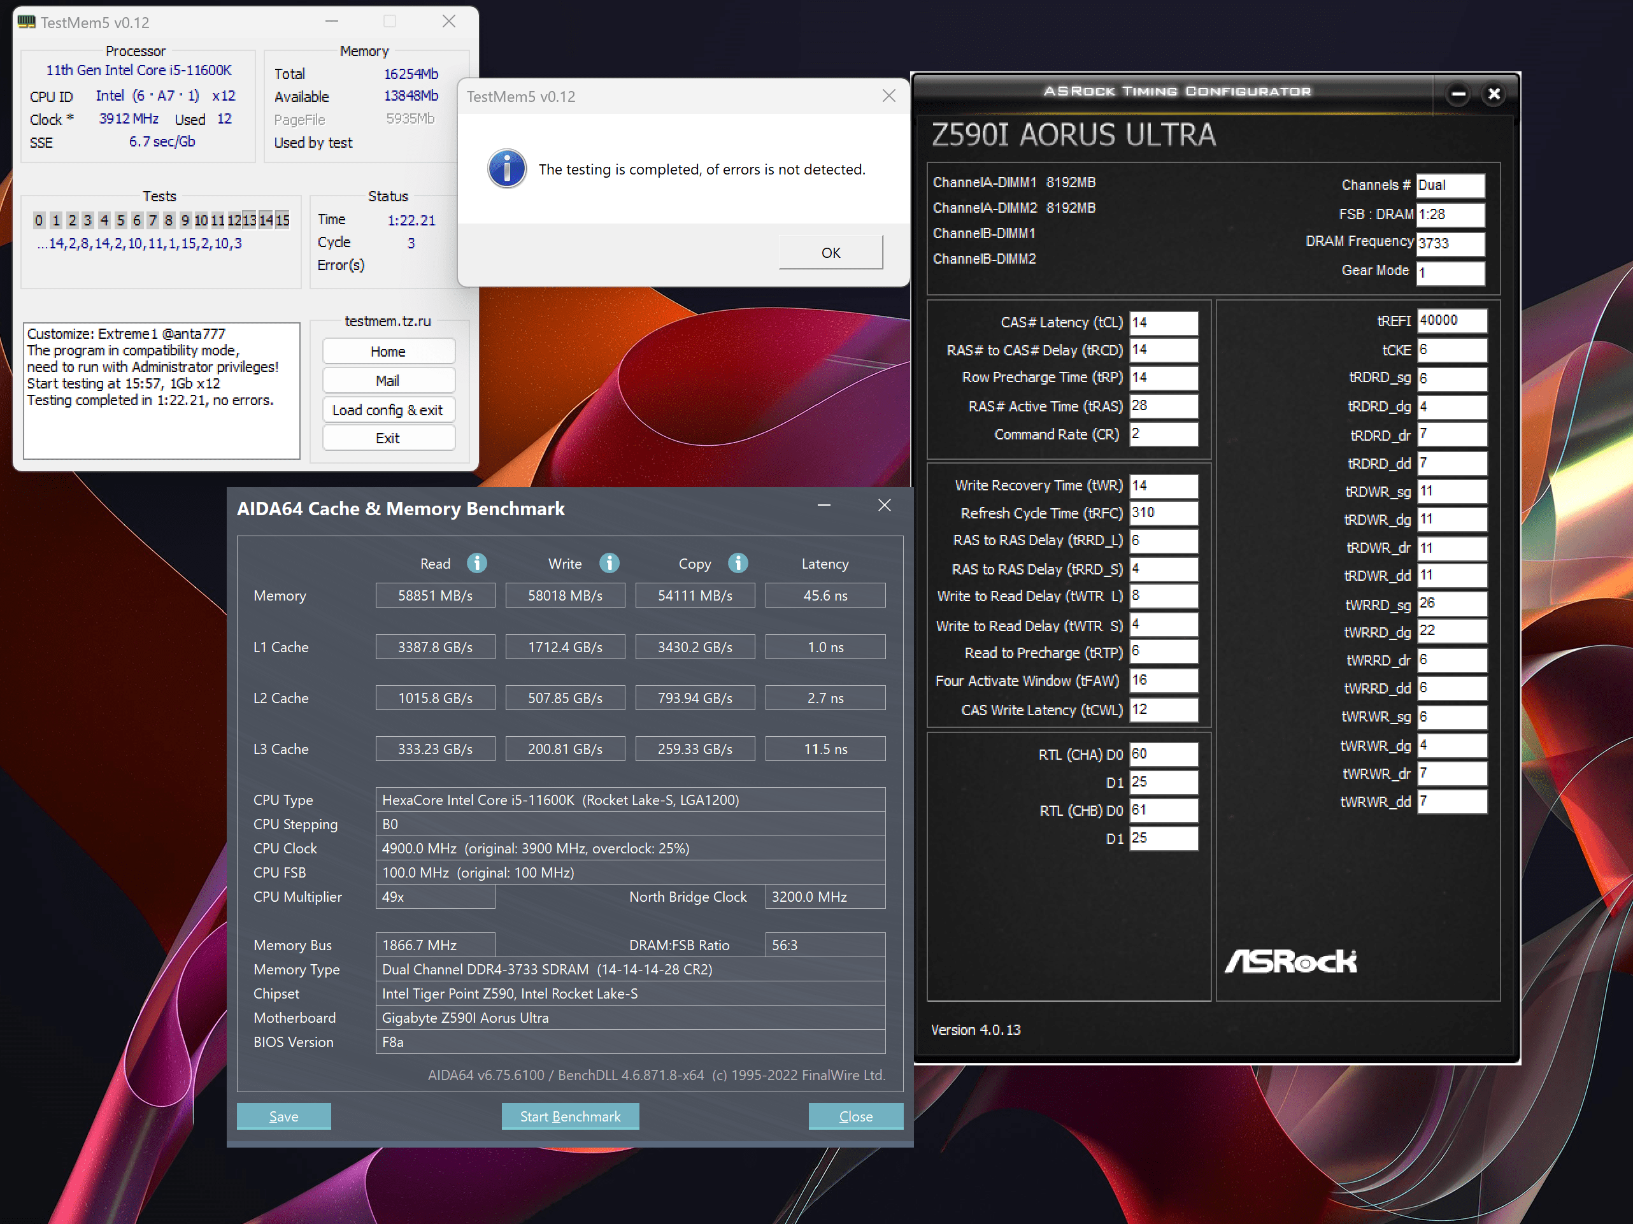The image size is (1633, 1224).
Task: Click the FSB : DRAM ratio field
Action: tap(1450, 215)
